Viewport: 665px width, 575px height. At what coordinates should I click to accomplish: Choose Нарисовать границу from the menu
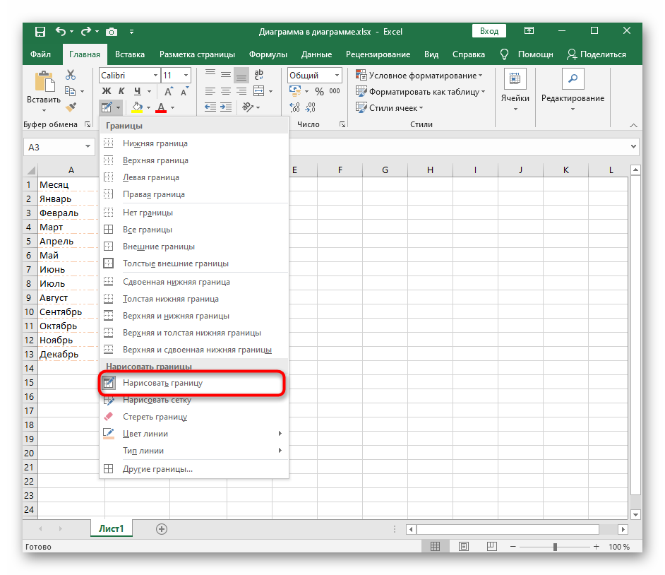point(162,383)
